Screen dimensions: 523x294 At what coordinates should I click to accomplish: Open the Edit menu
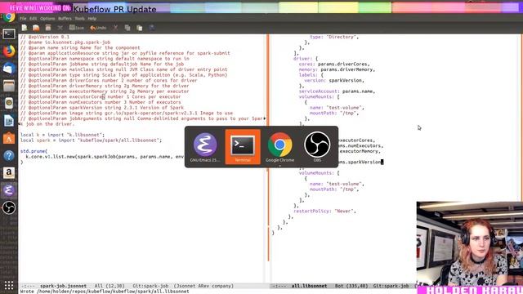pyautogui.click(x=33, y=19)
